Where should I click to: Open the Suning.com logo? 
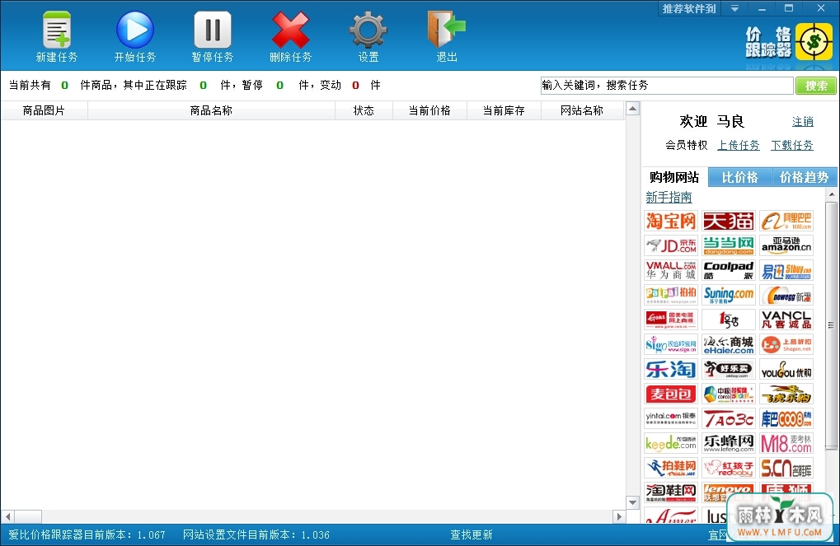click(729, 295)
